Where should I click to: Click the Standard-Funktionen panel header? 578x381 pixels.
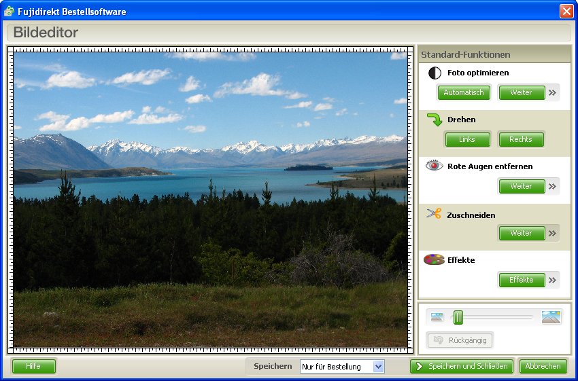494,54
